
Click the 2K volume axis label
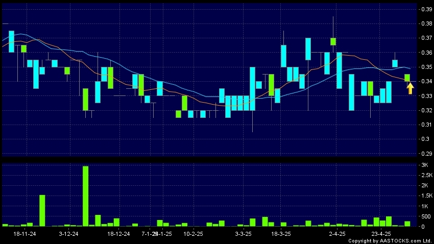(x=425, y=185)
